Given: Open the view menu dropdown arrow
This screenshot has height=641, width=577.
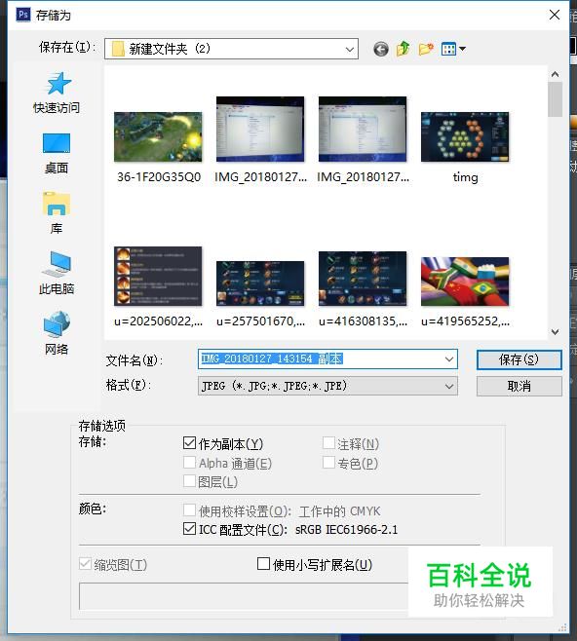Looking at the screenshot, I should pos(463,49).
